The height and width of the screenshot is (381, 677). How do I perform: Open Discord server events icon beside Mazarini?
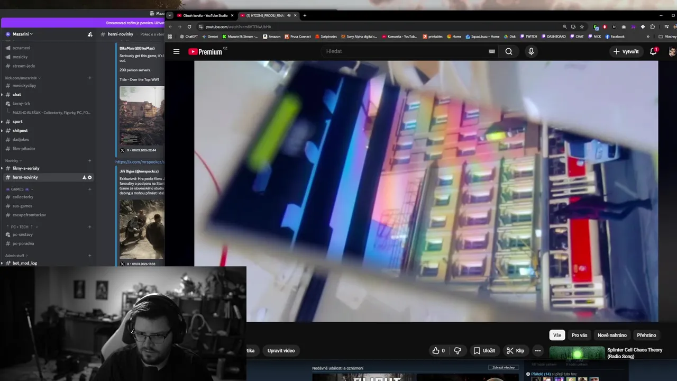90,34
